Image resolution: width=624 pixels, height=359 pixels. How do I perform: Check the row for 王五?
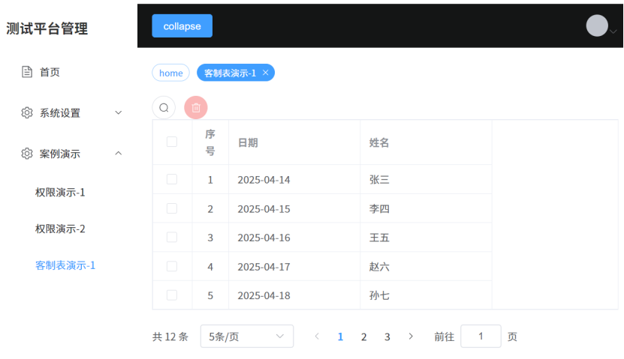tap(172, 237)
